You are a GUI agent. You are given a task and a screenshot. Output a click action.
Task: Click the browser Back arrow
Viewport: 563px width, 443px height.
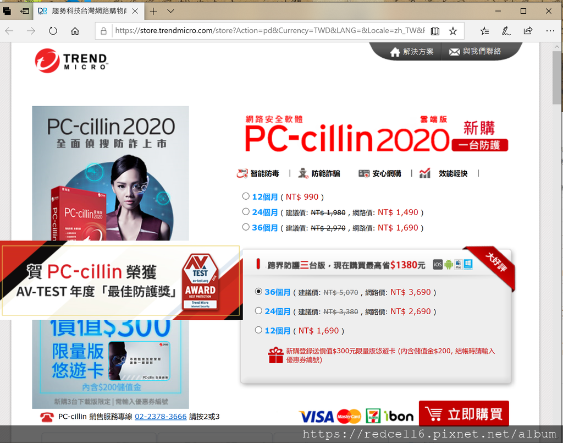(9, 31)
